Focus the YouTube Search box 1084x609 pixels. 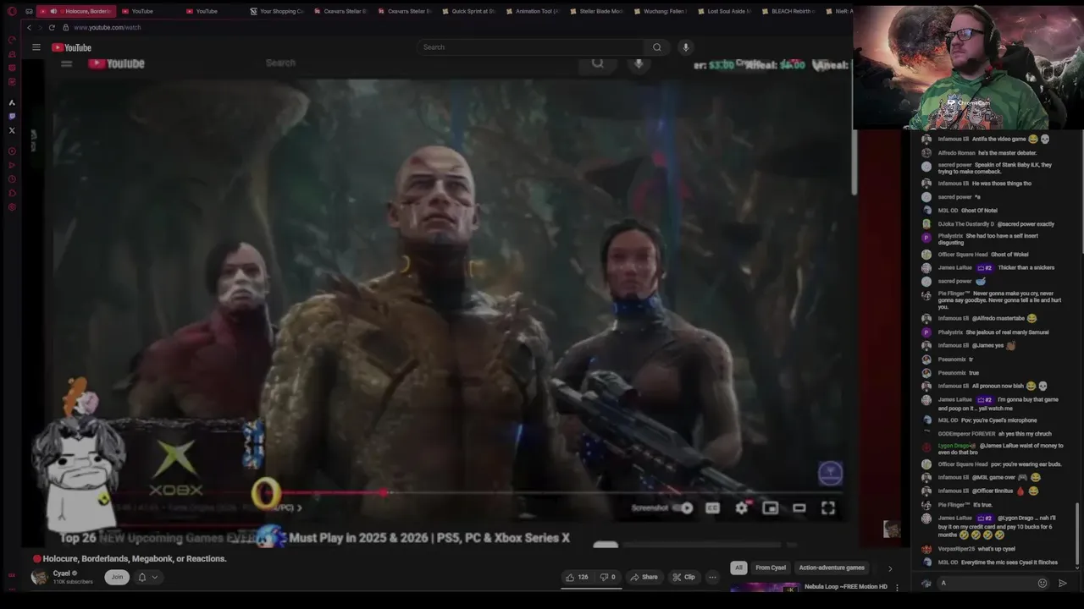pyautogui.click(x=530, y=47)
